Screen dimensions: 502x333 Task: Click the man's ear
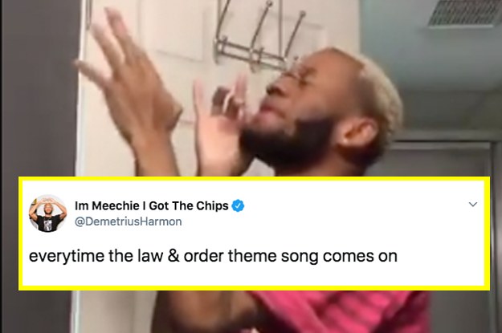point(358,136)
